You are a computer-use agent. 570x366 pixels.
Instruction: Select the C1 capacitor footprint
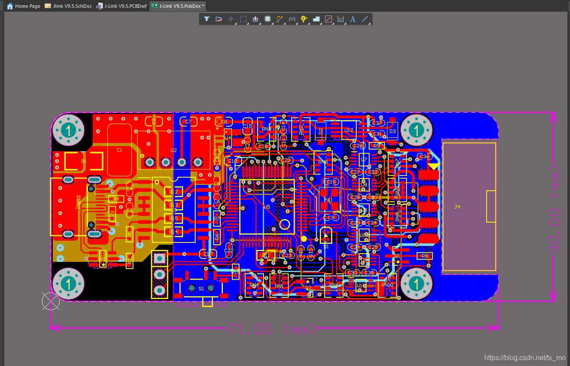point(119,150)
